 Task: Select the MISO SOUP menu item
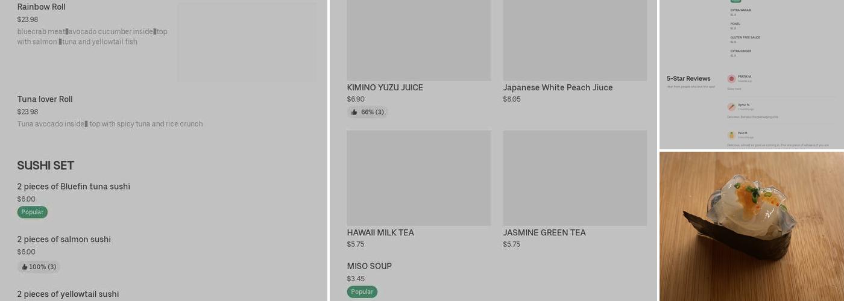click(x=369, y=266)
